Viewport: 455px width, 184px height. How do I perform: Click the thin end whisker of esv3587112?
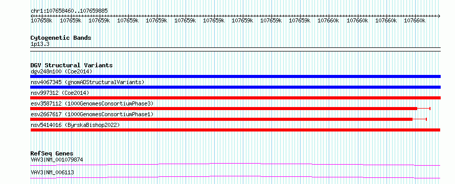click(x=424, y=109)
